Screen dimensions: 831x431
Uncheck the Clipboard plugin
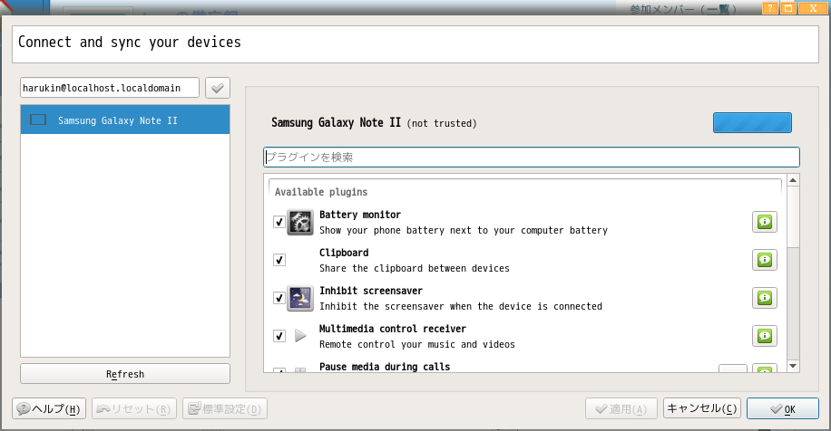pyautogui.click(x=279, y=260)
